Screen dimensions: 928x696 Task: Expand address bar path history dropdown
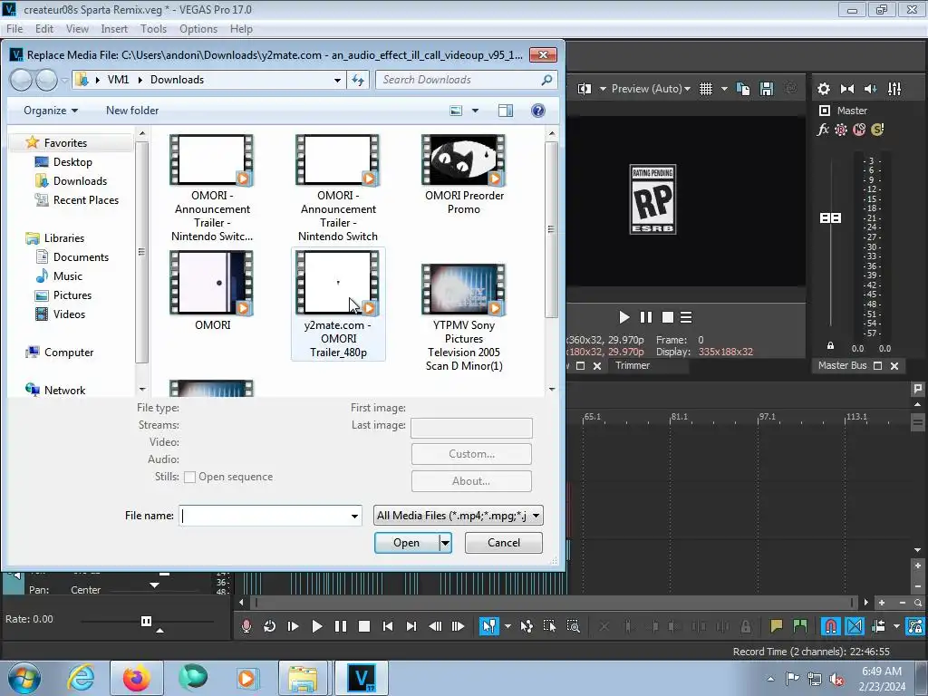337,80
